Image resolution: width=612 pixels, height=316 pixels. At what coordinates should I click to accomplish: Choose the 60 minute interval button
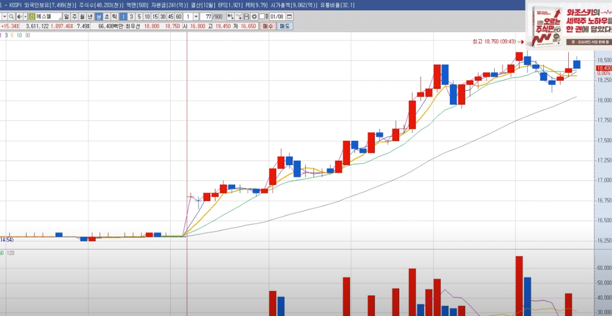tap(179, 17)
